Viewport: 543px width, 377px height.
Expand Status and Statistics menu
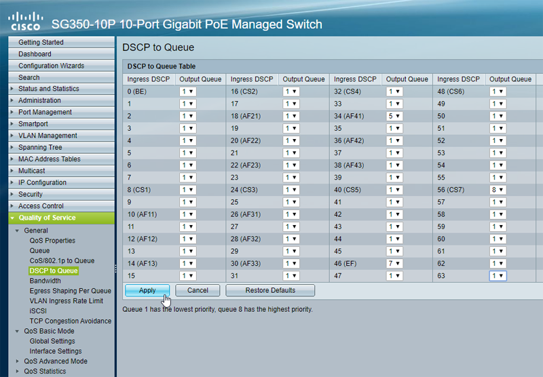click(61, 89)
